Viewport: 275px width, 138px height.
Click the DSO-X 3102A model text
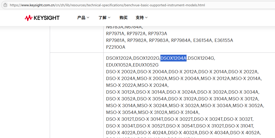pyautogui.click(x=182, y=99)
